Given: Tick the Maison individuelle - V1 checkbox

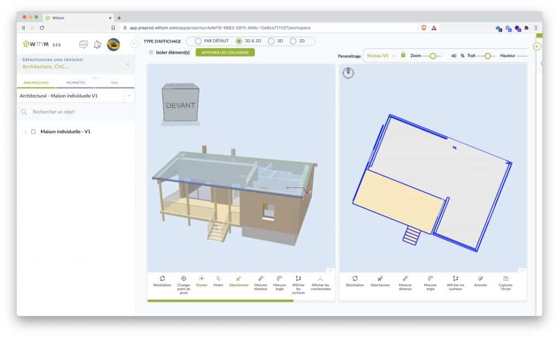Looking at the screenshot, I should (33, 132).
